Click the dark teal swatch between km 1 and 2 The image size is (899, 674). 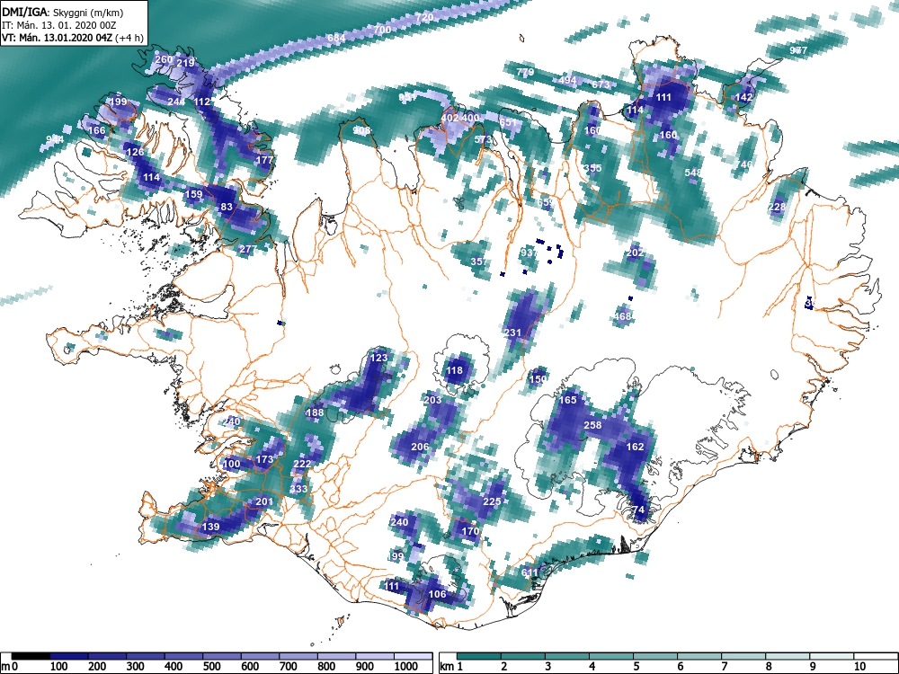tap(479, 656)
